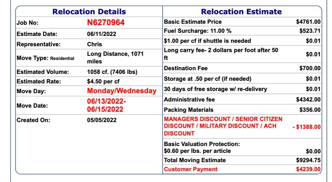The height and width of the screenshot is (182, 332).
Task: Select the estimate date 06/11/2022
Action: pos(101,34)
